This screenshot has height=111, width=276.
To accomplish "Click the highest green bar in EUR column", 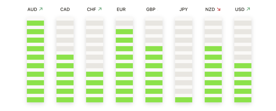I will [x=124, y=32].
